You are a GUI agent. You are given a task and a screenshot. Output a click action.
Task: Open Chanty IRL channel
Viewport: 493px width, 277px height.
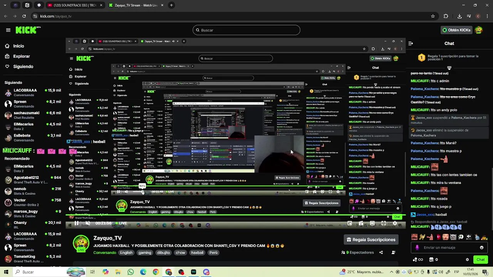[x=32, y=225]
